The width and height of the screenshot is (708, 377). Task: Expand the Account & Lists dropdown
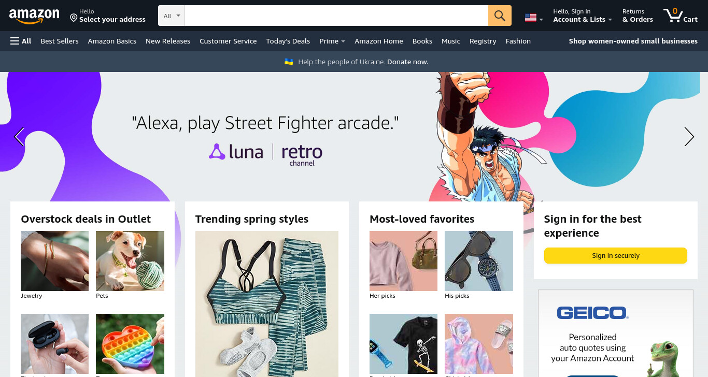point(583,16)
